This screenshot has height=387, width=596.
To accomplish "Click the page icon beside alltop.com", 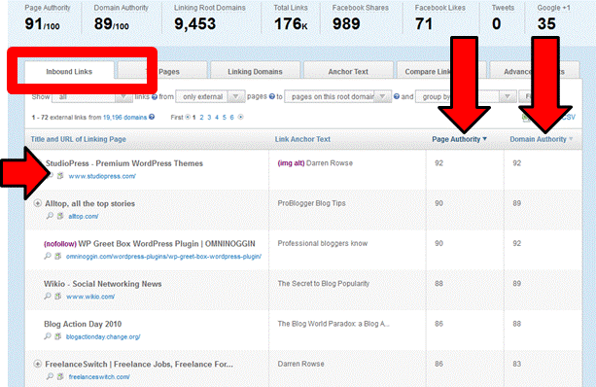I will click(60, 216).
